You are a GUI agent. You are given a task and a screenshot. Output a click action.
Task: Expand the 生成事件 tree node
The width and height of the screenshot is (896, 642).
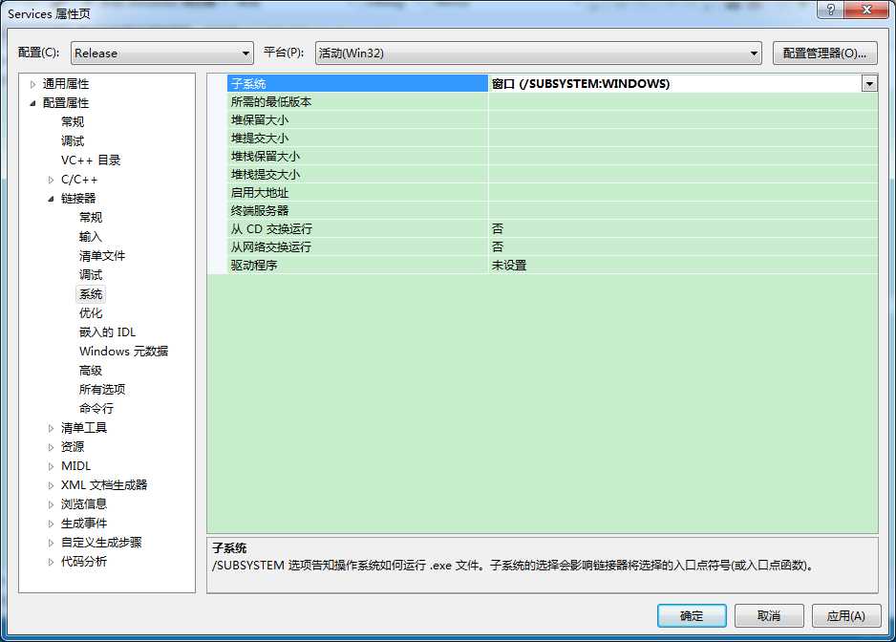tap(52, 524)
